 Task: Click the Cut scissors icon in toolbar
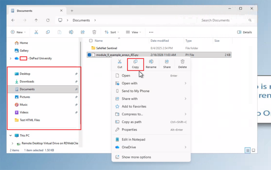(x=36, y=32)
